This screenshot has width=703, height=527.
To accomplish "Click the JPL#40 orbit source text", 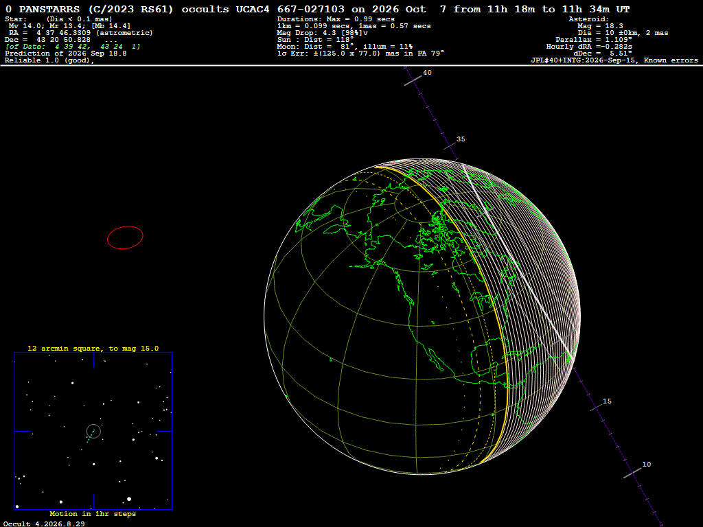I will pyautogui.click(x=614, y=60).
